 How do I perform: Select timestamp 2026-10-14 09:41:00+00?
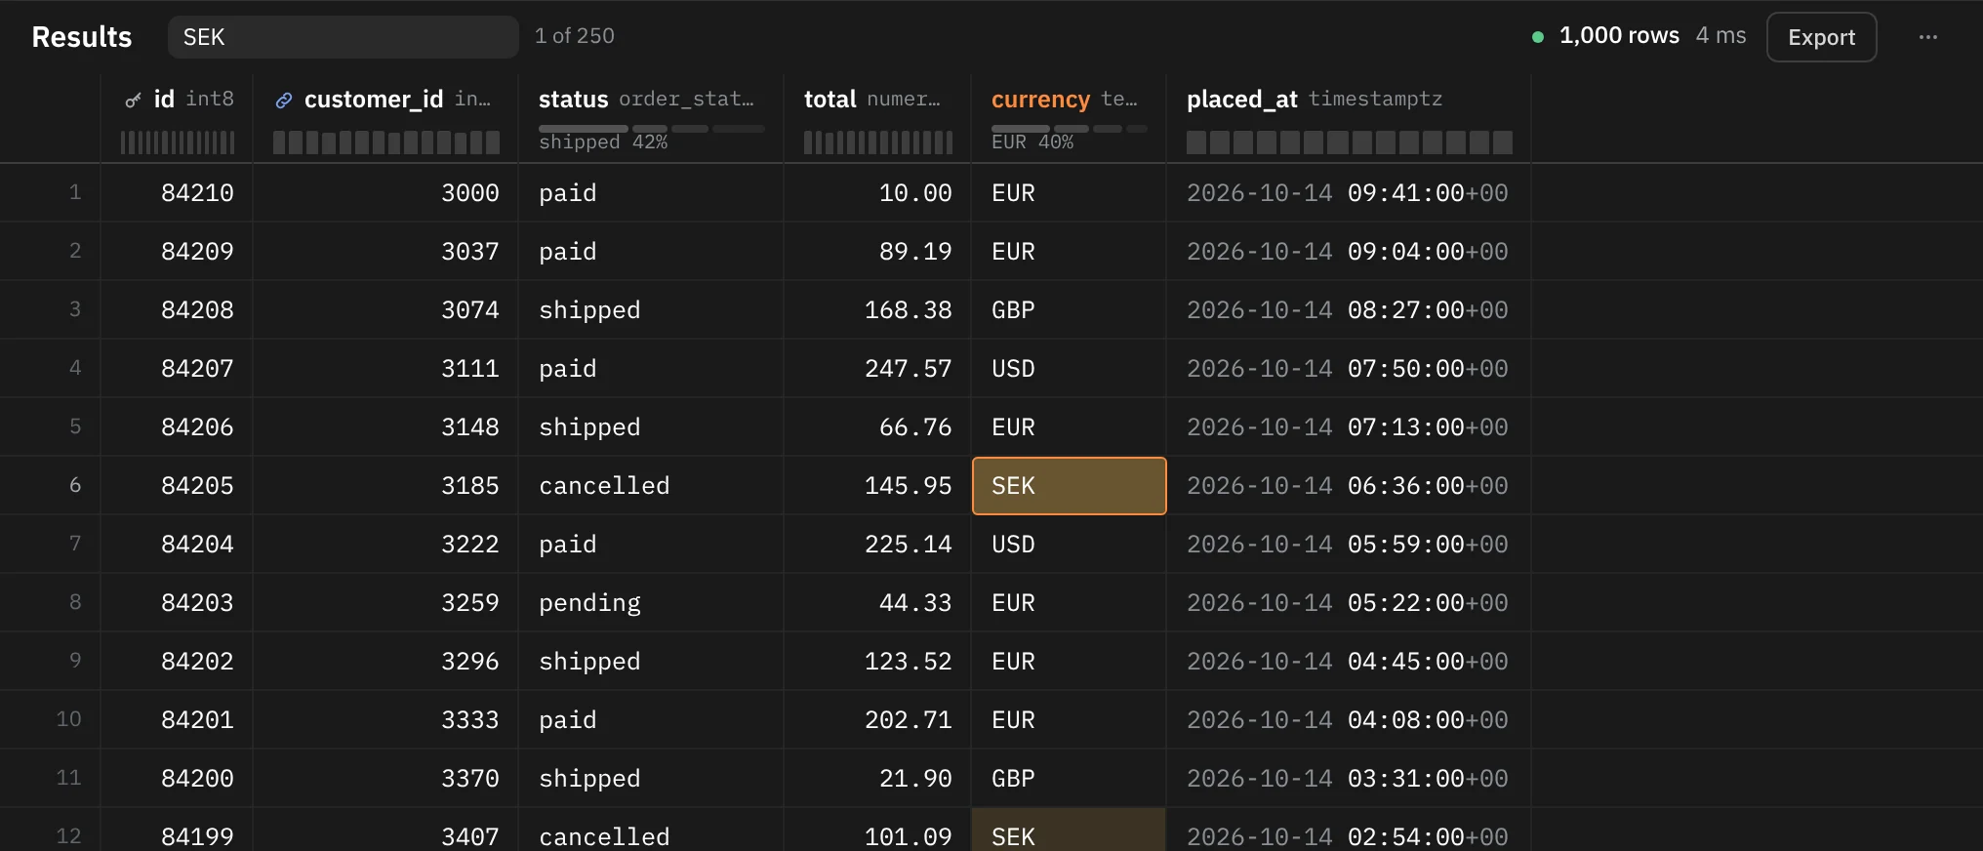pyautogui.click(x=1349, y=193)
